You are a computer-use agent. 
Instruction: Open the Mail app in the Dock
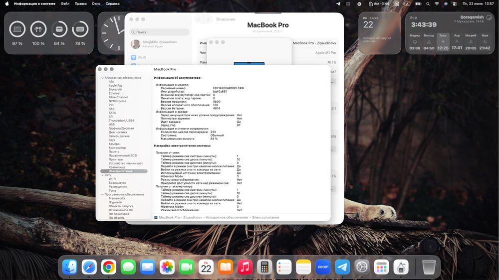(x=148, y=267)
